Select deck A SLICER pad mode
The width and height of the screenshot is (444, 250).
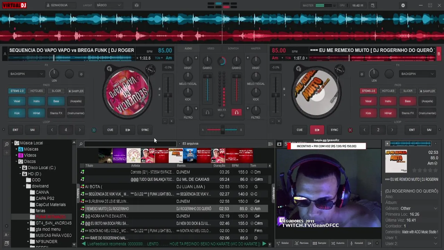[56, 91]
